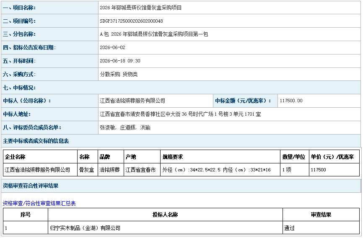The width and height of the screenshot is (363, 238).
Task: Click the 序号 column header
Action: 26,215
